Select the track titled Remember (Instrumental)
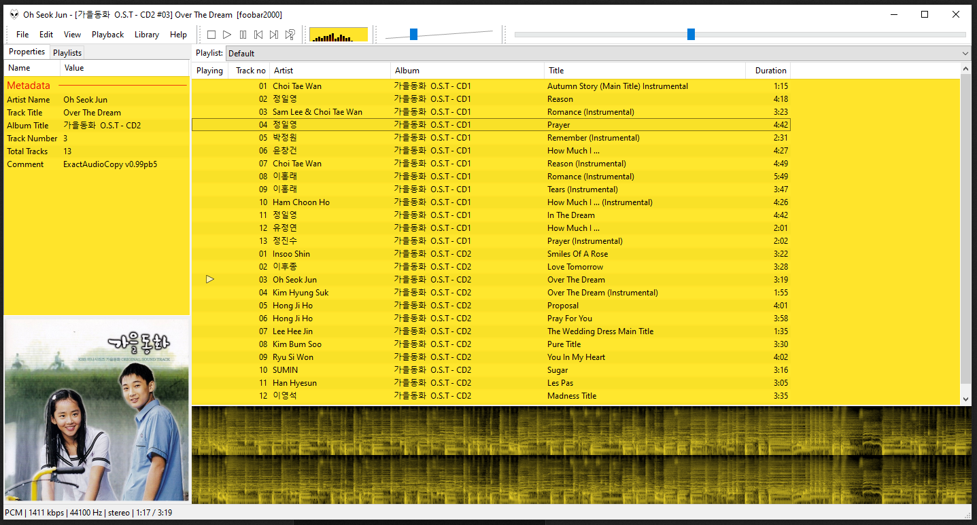The image size is (977, 525). pos(491,138)
